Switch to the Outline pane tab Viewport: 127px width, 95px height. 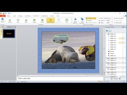[x=9, y=27]
